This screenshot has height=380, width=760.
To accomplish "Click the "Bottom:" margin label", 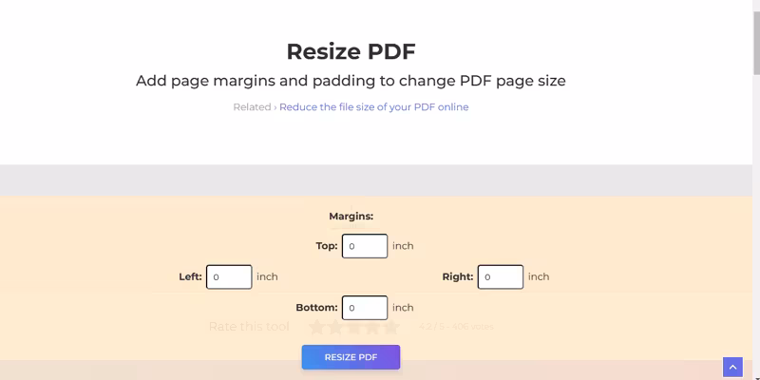I will 316,308.
